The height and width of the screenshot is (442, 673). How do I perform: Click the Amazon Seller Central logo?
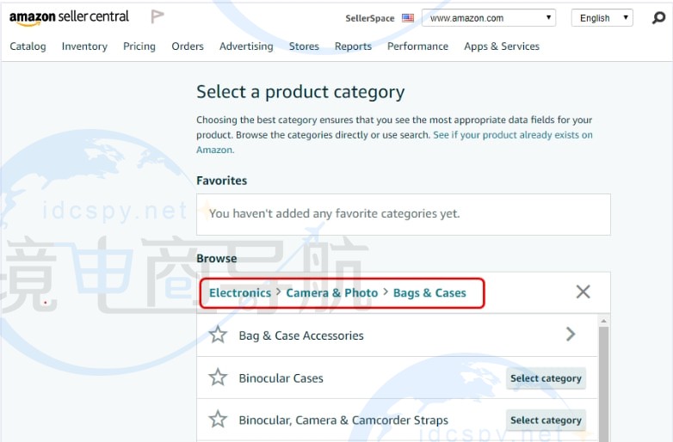point(69,17)
